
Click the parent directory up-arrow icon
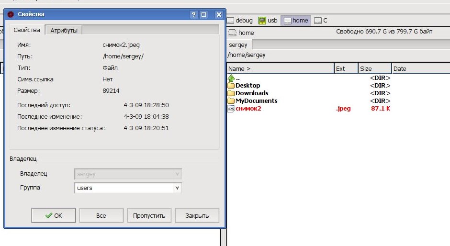pos(231,78)
